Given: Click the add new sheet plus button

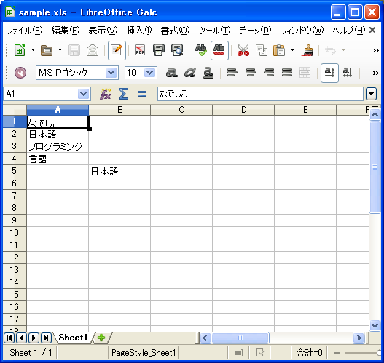Looking at the screenshot, I should [101, 338].
